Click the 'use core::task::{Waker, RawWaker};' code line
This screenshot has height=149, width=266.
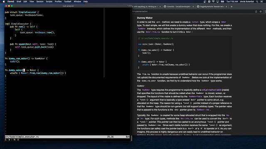[x=156, y=44]
